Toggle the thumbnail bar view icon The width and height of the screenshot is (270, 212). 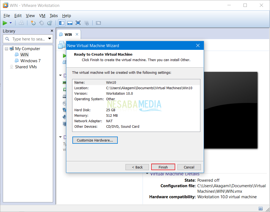[x=70, y=23]
